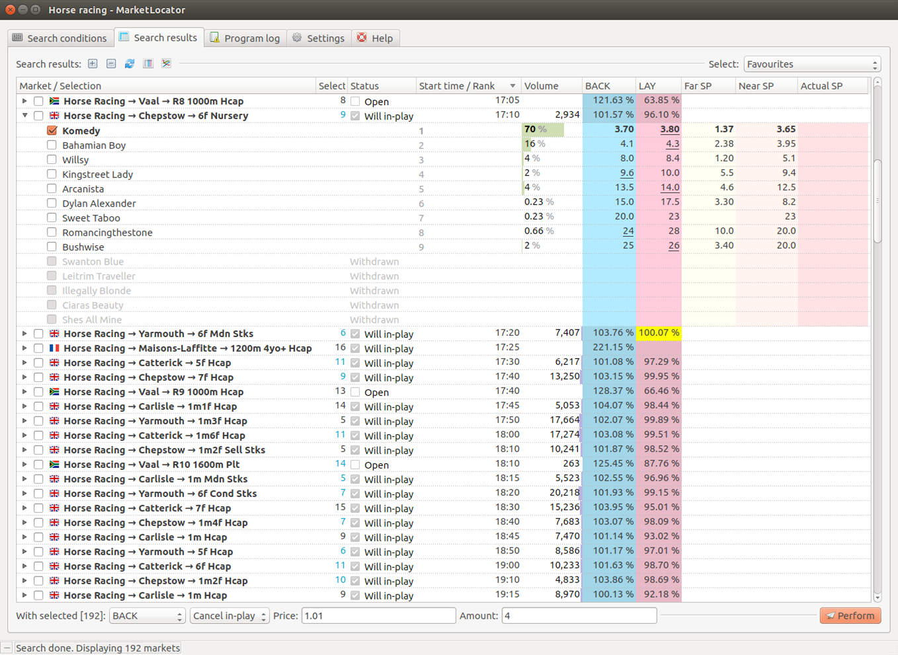Click the Amount input field
898x655 pixels.
coord(579,615)
